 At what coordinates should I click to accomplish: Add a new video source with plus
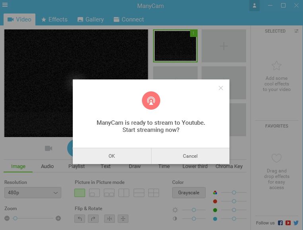pyautogui.click(x=224, y=46)
